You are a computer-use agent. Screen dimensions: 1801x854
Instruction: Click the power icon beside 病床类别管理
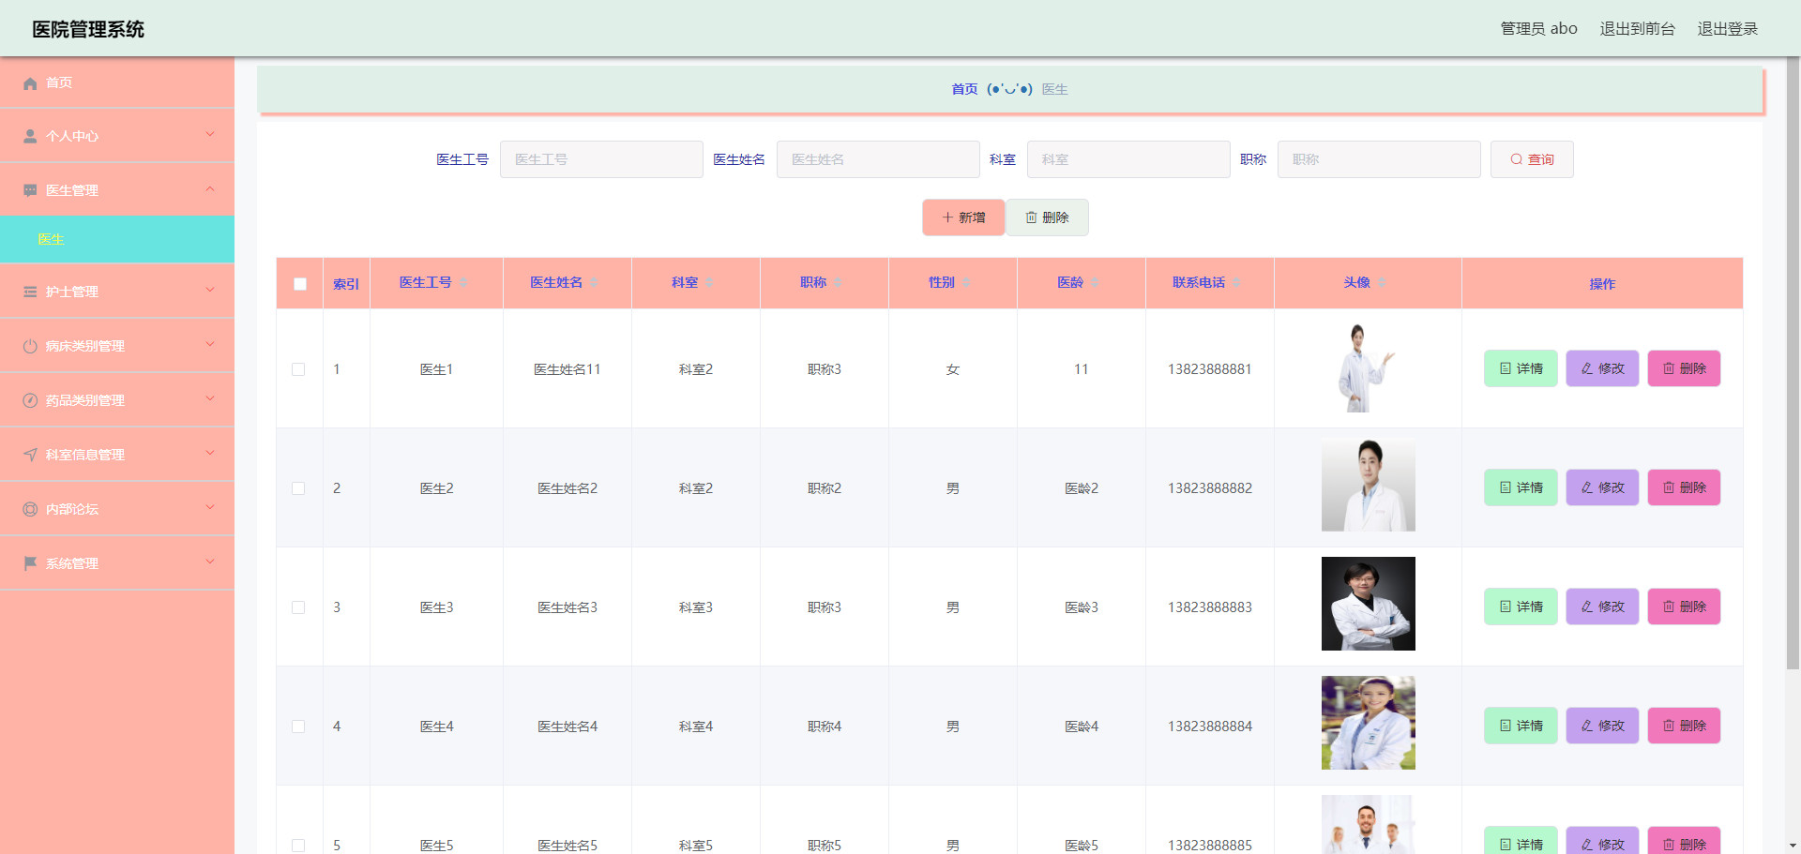(x=30, y=347)
